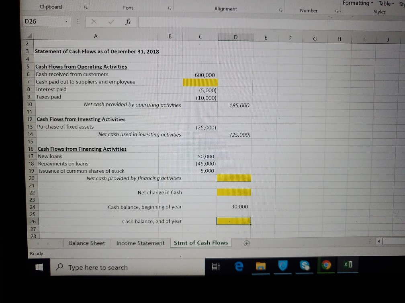Launch Microsoft Edge from taskbar

[239, 266]
